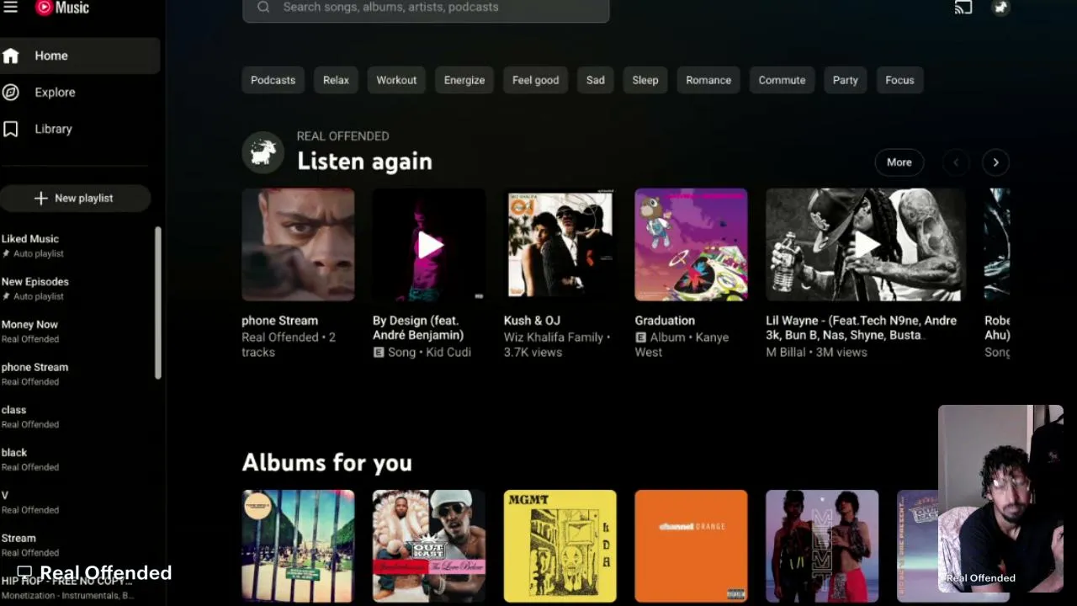Image resolution: width=1077 pixels, height=606 pixels.
Task: Select the Energize mood chip
Action: click(x=464, y=80)
